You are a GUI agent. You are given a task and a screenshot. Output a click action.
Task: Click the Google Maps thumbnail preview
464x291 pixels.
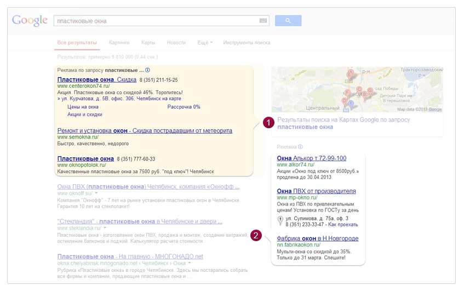coord(357,89)
